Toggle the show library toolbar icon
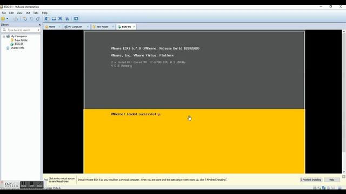This screenshot has width=346, height=194. point(47,19)
